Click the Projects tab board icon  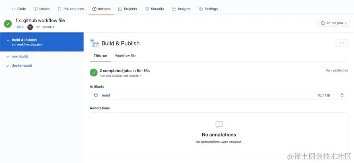pos(120,9)
